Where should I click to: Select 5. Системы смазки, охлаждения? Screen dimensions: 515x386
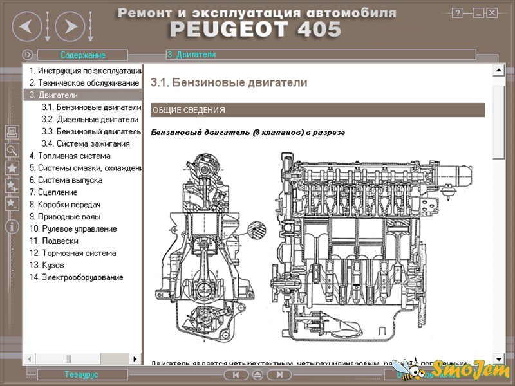coord(85,168)
